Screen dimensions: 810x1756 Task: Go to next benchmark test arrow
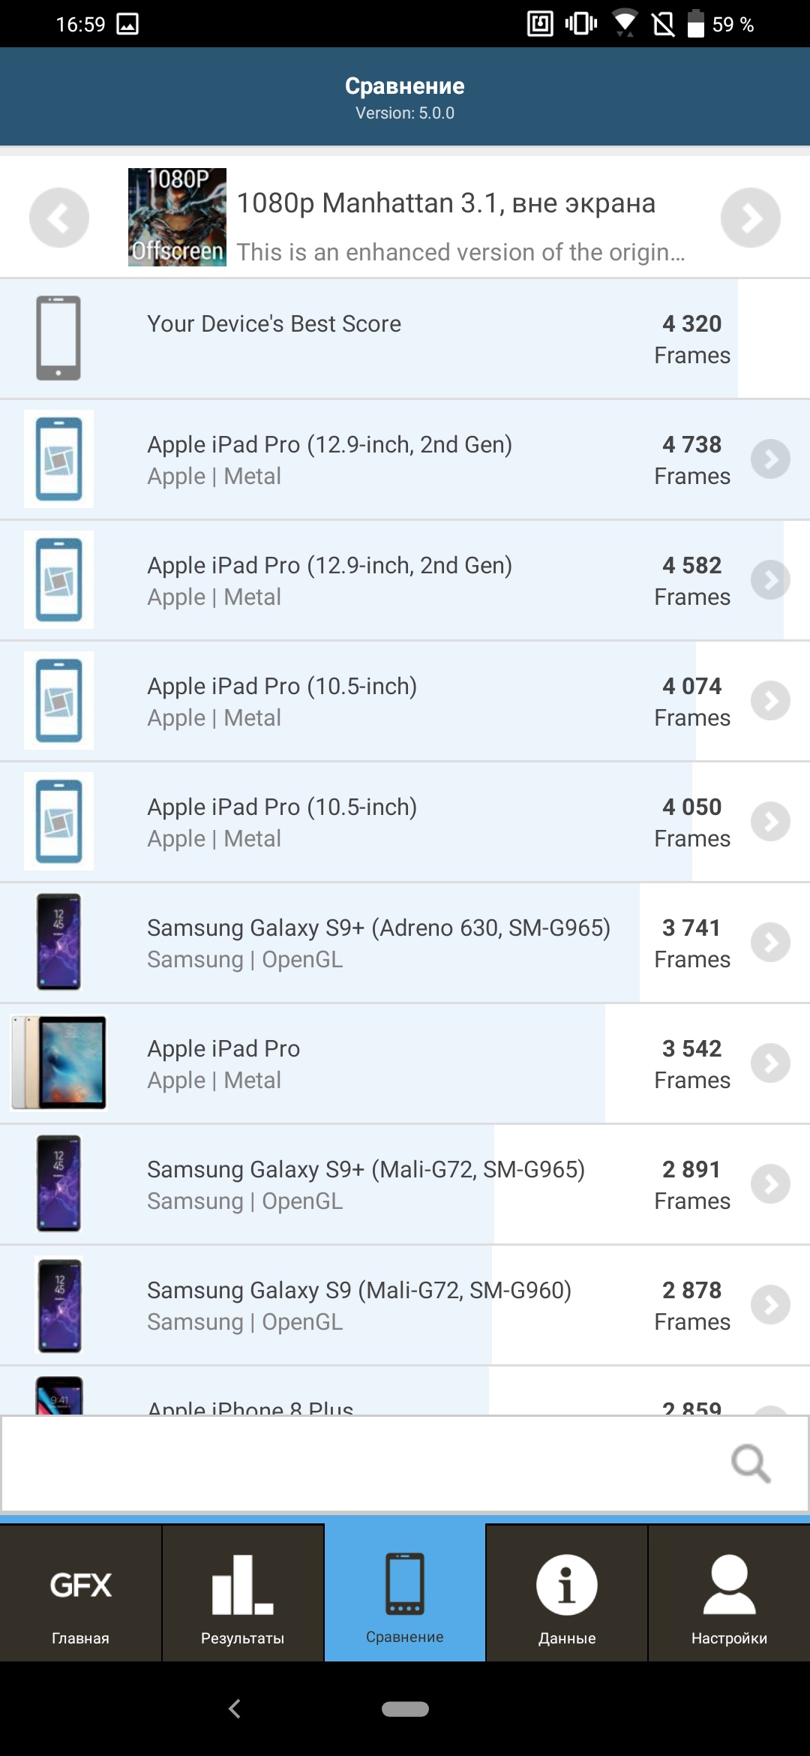click(750, 218)
